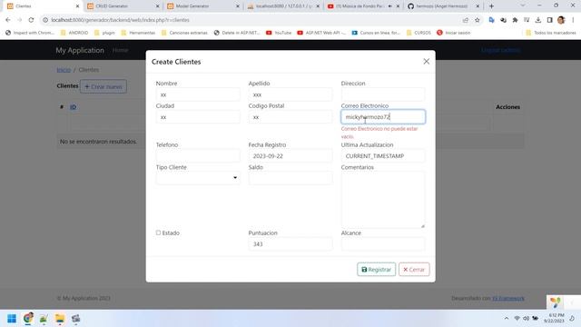Bookmark this page with the star icon
Screen dimensions: 581x327
478,20
